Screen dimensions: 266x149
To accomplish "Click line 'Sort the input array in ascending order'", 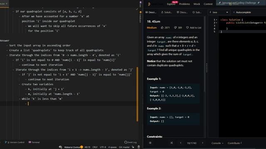I will pyautogui.click(x=40, y=46).
